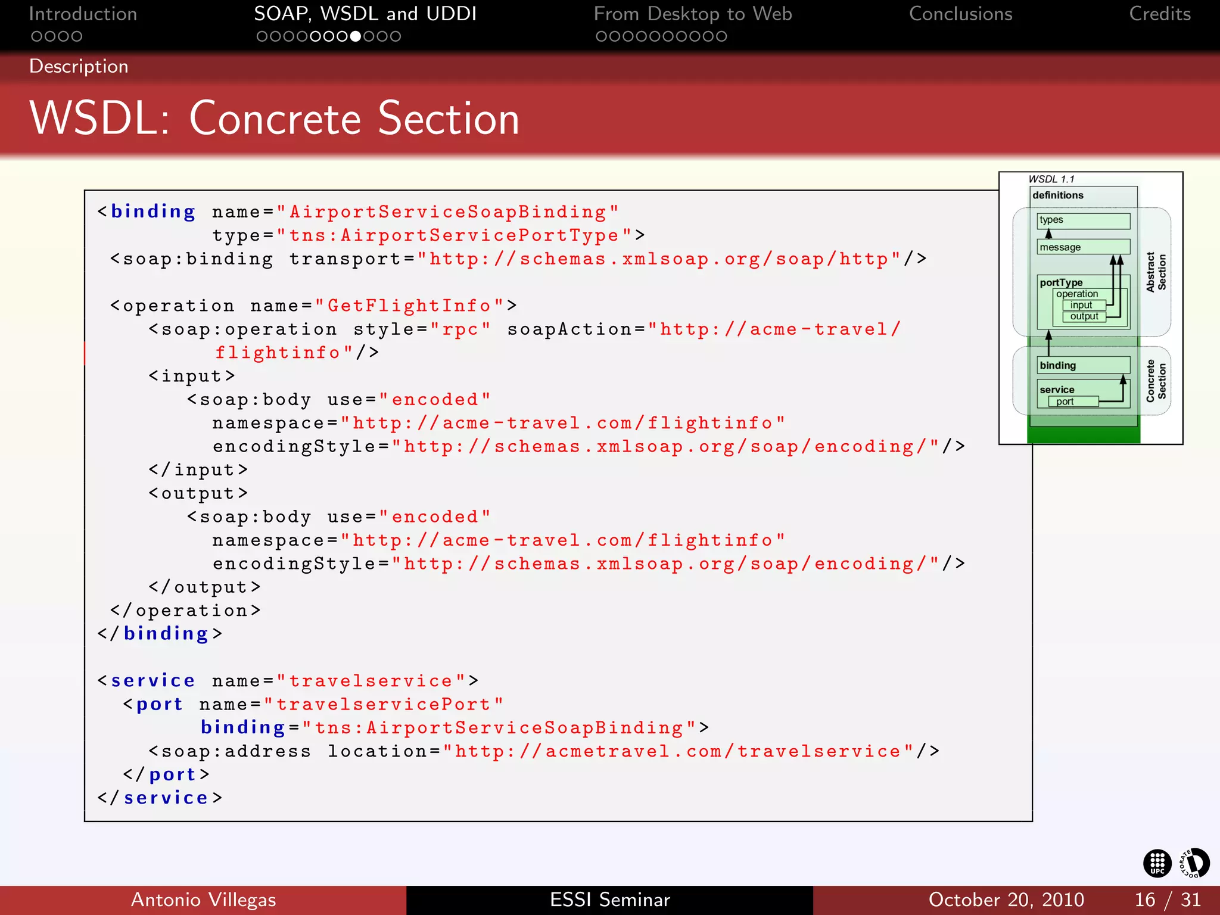Screen dimensions: 1220x915
Task: Click the </operation> closing tag
Action: click(186, 611)
